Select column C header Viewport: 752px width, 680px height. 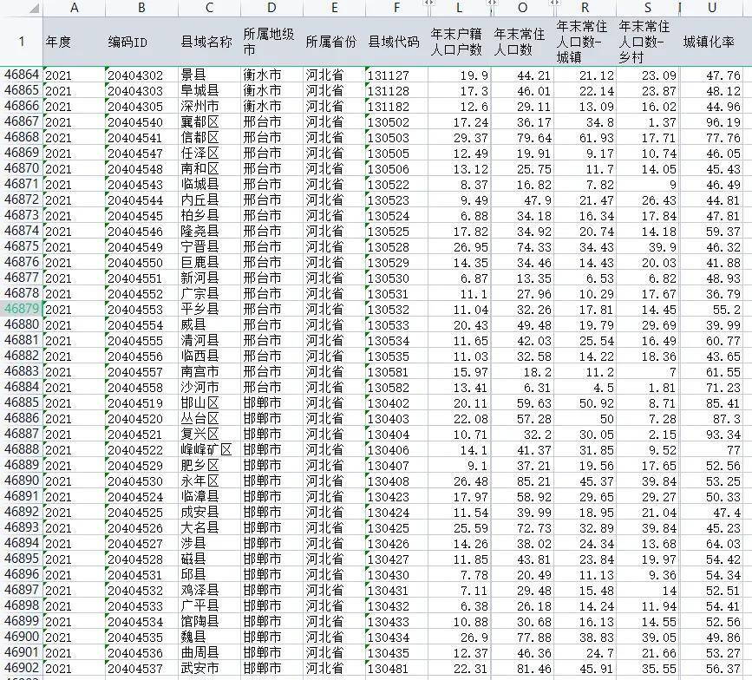209,8
